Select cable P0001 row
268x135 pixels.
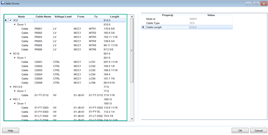coord(67,29)
